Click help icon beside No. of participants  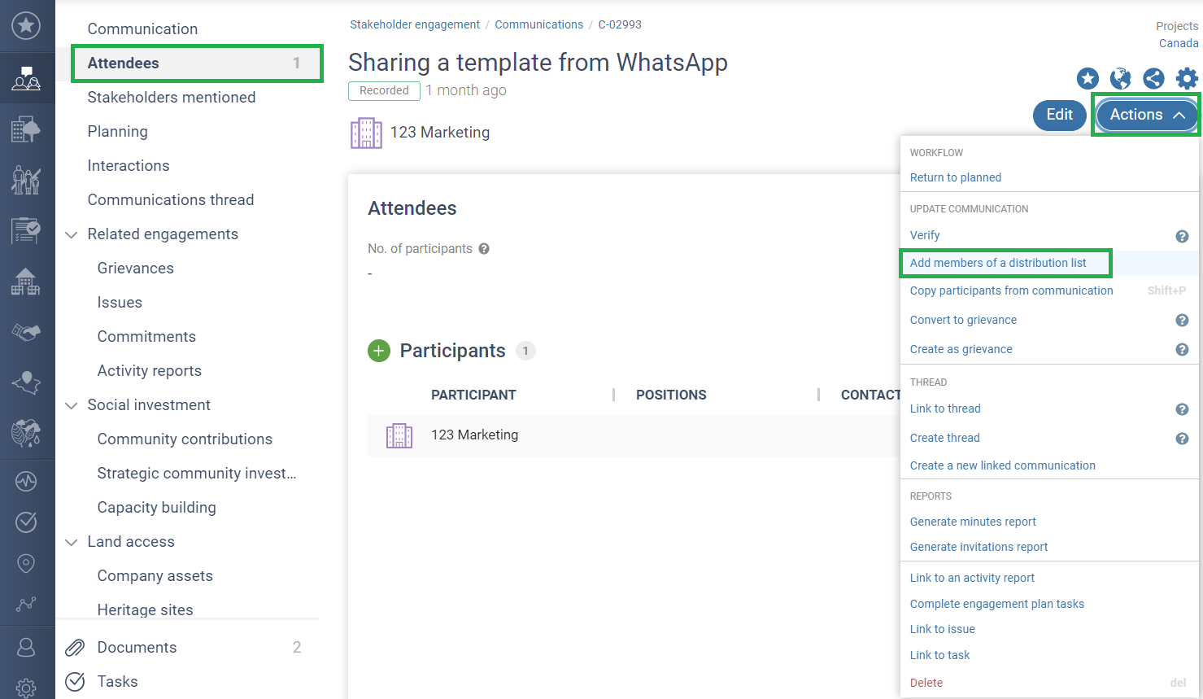click(484, 249)
